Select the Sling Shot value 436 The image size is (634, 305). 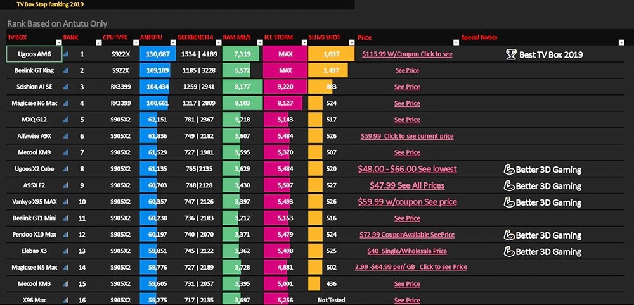[332, 284]
